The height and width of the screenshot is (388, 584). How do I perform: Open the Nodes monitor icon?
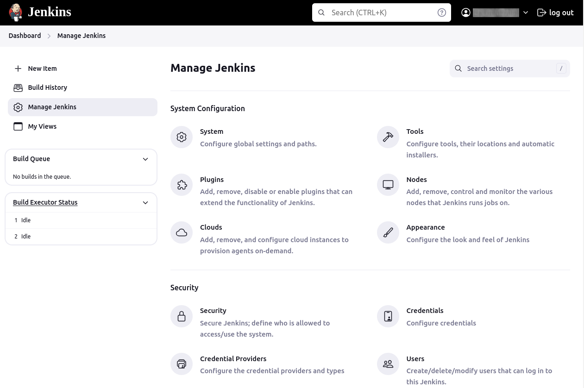coord(388,185)
